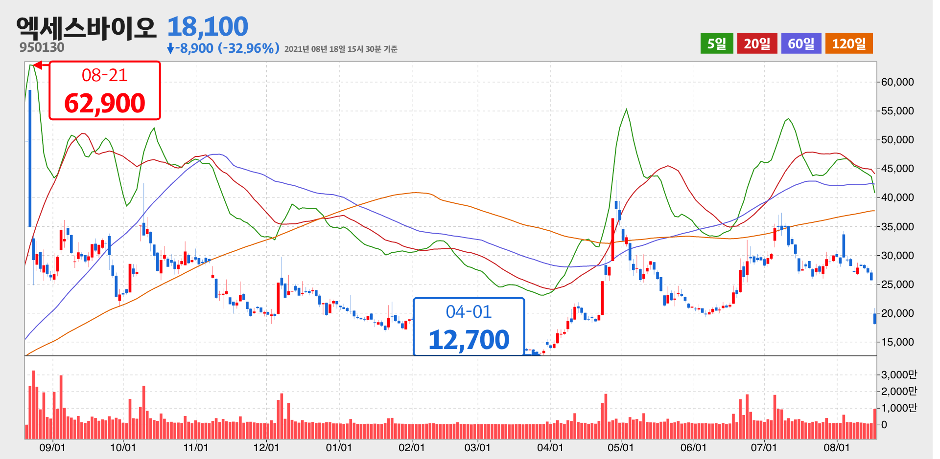Click the 35,000 price axis label
Viewport: 940px width, 459px height.
tap(897, 227)
